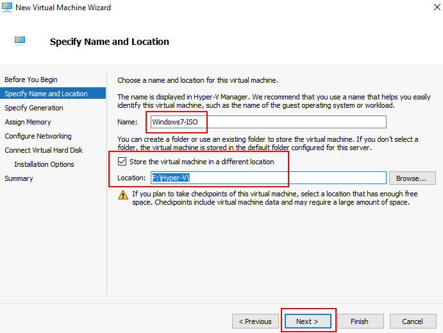Click the Location field showing F:\Hyper-V\
This screenshot has width=443, height=333.
[x=268, y=178]
